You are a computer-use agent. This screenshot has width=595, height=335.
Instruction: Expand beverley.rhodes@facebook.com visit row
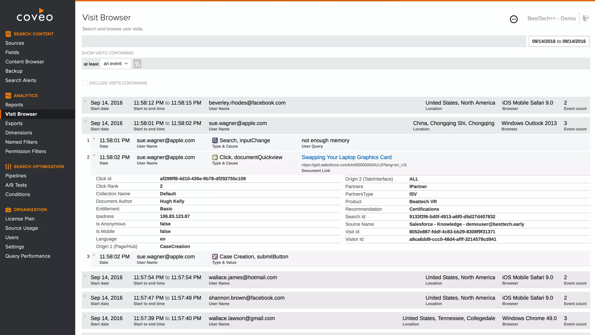[85, 101]
